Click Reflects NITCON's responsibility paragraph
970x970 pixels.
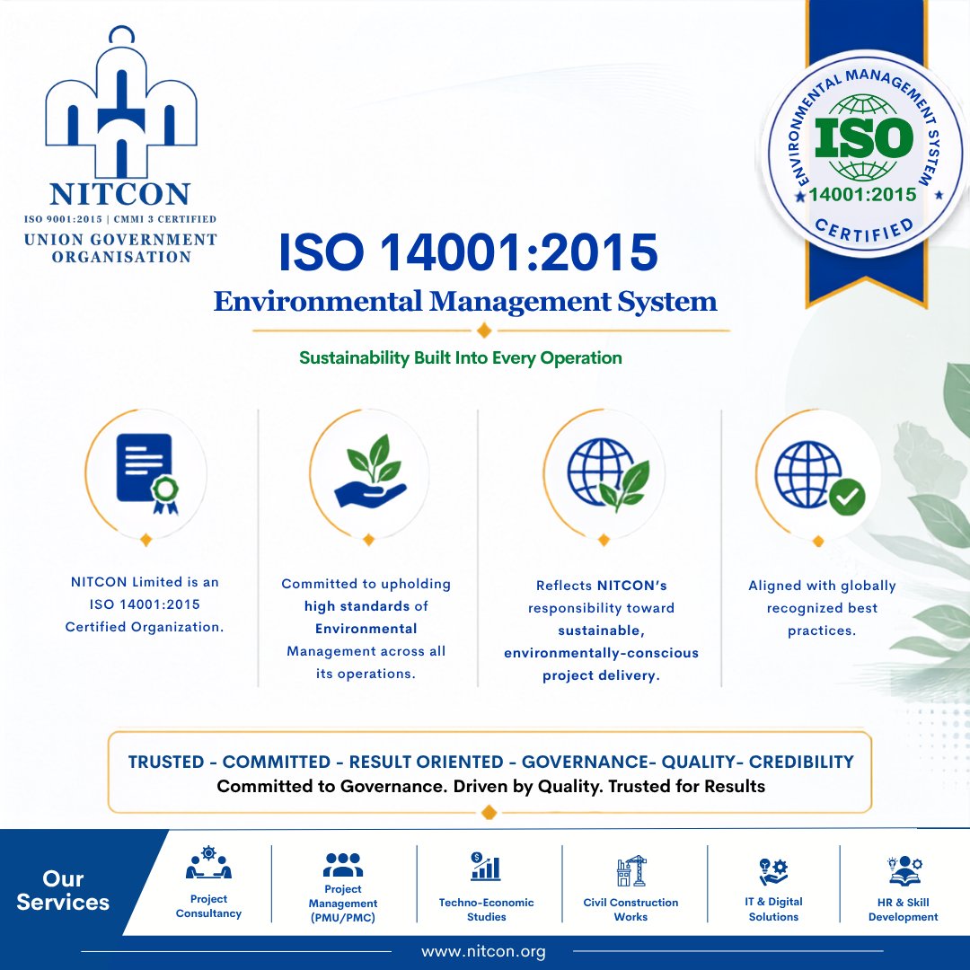[601, 630]
